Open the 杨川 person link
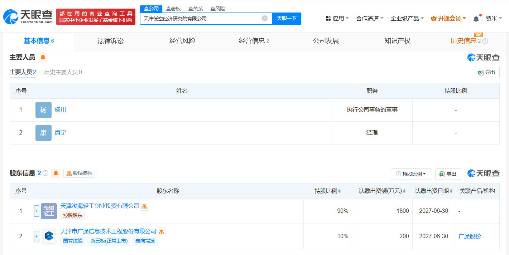Image resolution: width=509 pixels, height=255 pixels. coord(60,110)
